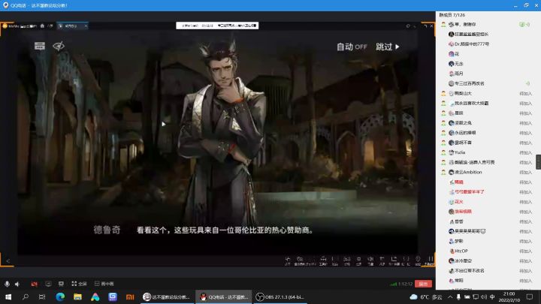
Task: Enable picture-in-picture (画中画) mode
Action: [x=104, y=284]
